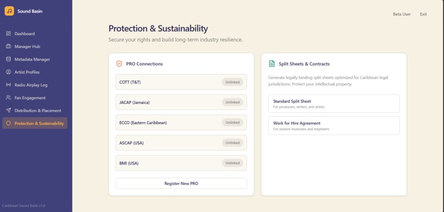Screen dimensions: 444x212
Task: Click the Manager Hub briefcase icon
Action: 8,46
